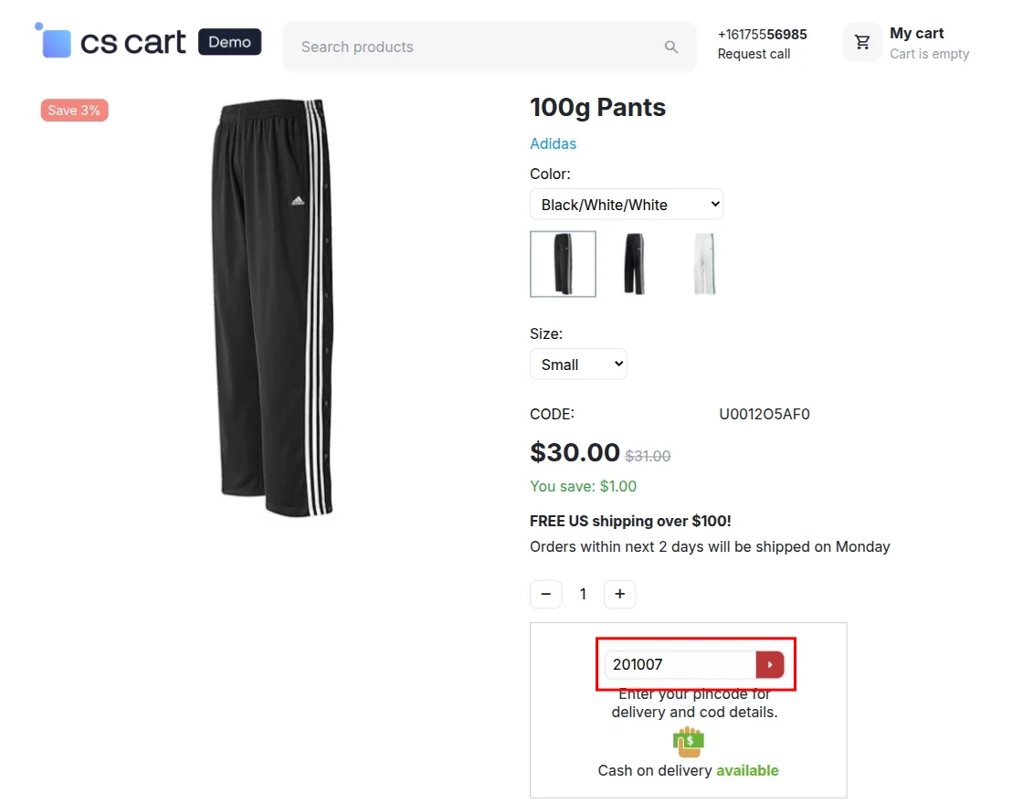
Task: Click the Save 3% discount badge
Action: pyautogui.click(x=74, y=110)
